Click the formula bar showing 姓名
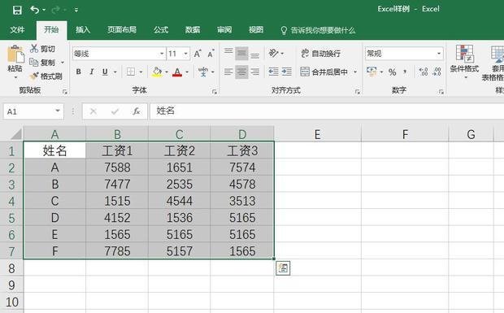This screenshot has width=504, height=313. click(327, 111)
